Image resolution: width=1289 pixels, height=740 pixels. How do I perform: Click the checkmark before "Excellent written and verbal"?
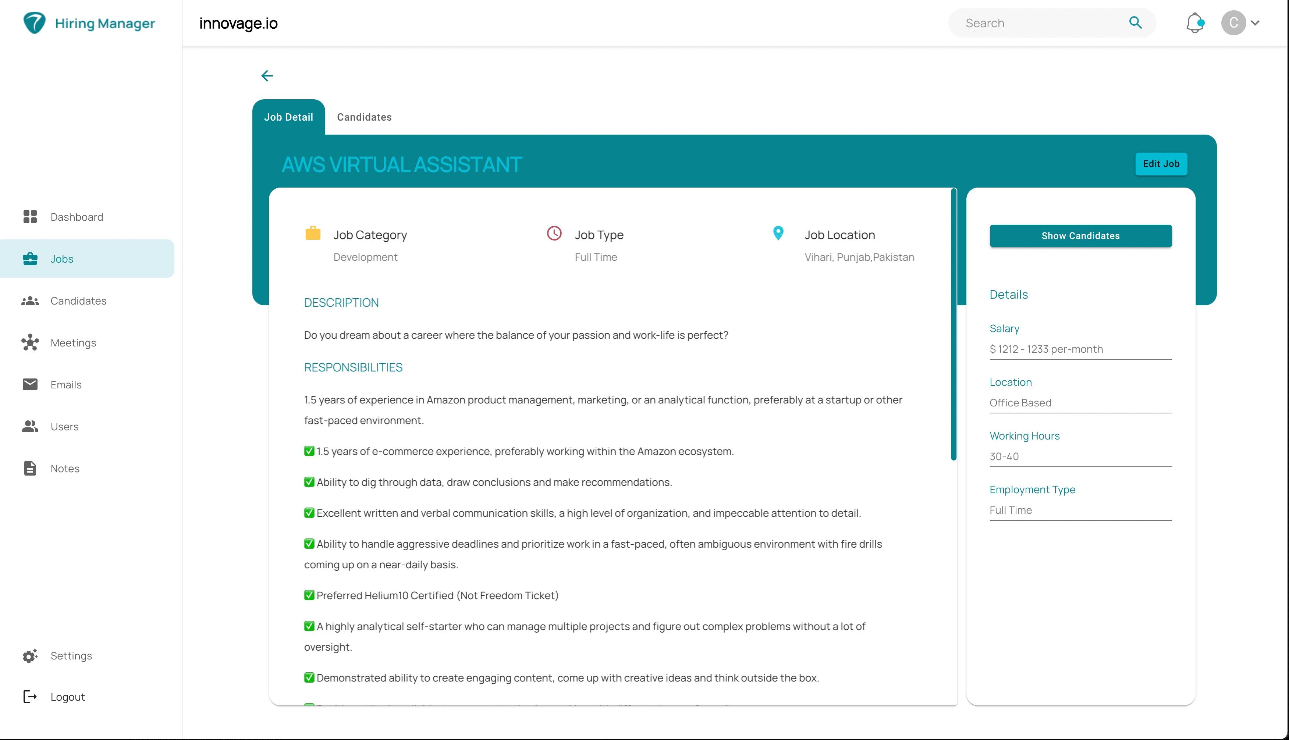309,512
